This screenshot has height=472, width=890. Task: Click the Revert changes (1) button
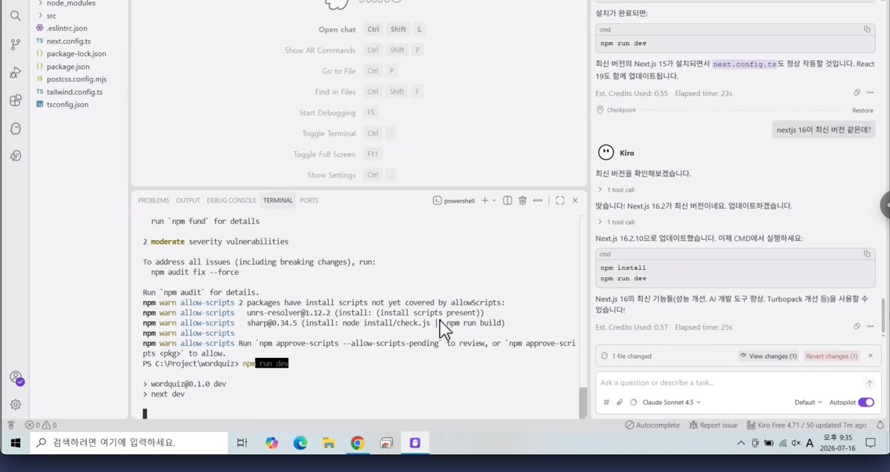pos(831,356)
